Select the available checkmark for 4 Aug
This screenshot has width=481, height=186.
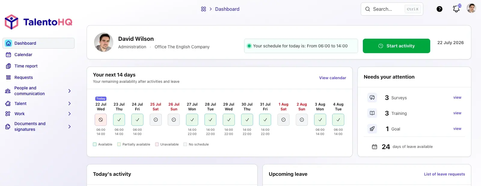pyautogui.click(x=338, y=120)
